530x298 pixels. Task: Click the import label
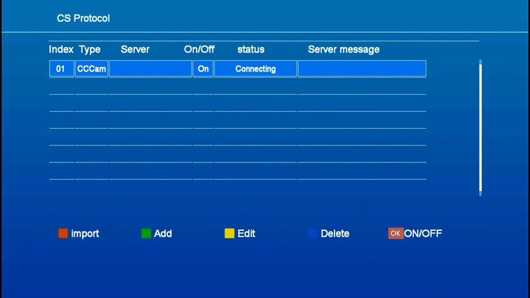tap(85, 233)
